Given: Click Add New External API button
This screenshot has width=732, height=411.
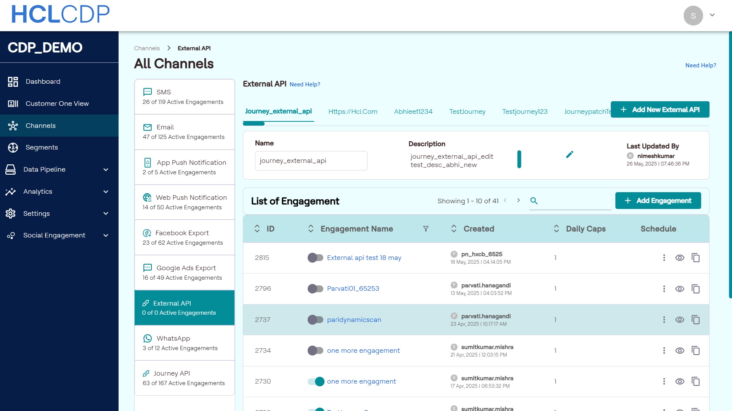Looking at the screenshot, I should point(660,110).
